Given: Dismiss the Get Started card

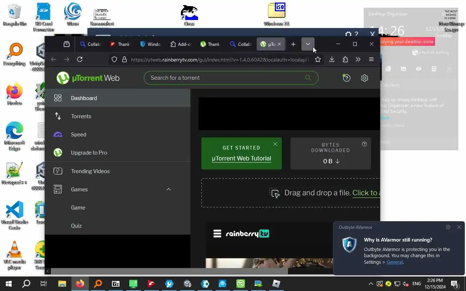Looking at the screenshot, I should (275, 144).
